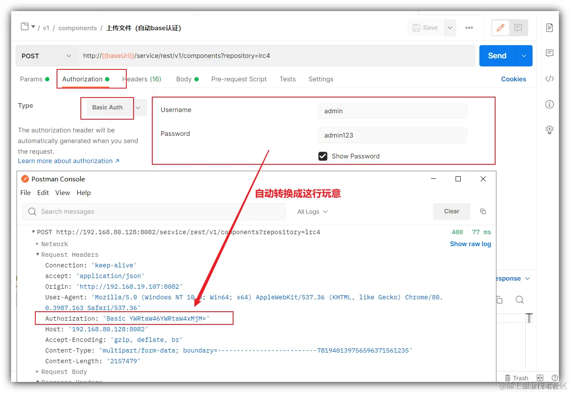Click the Clear button in console
Viewport: 570px width, 393px height.
[x=451, y=211]
